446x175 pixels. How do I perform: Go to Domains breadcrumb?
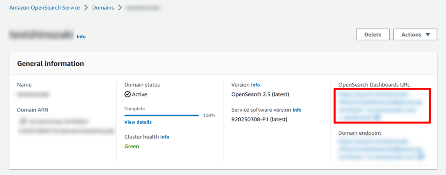(103, 7)
